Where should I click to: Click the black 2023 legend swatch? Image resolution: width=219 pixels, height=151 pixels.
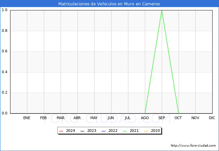[83, 131]
